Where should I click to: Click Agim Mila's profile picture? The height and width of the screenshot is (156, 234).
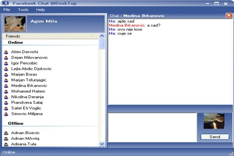pyautogui.click(x=15, y=24)
